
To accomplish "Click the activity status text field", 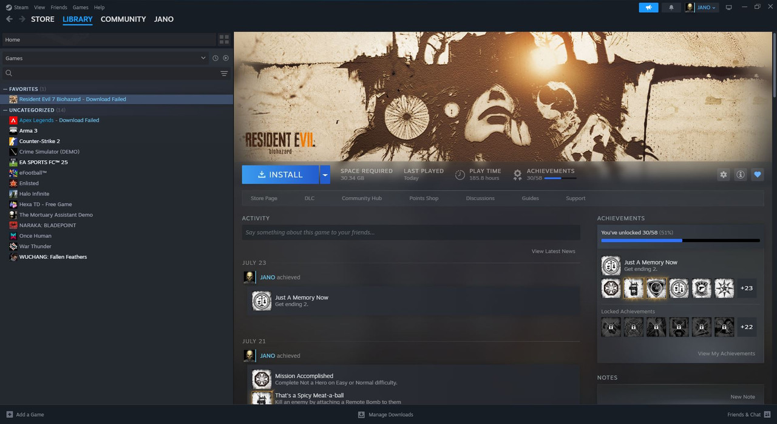I will coord(411,232).
